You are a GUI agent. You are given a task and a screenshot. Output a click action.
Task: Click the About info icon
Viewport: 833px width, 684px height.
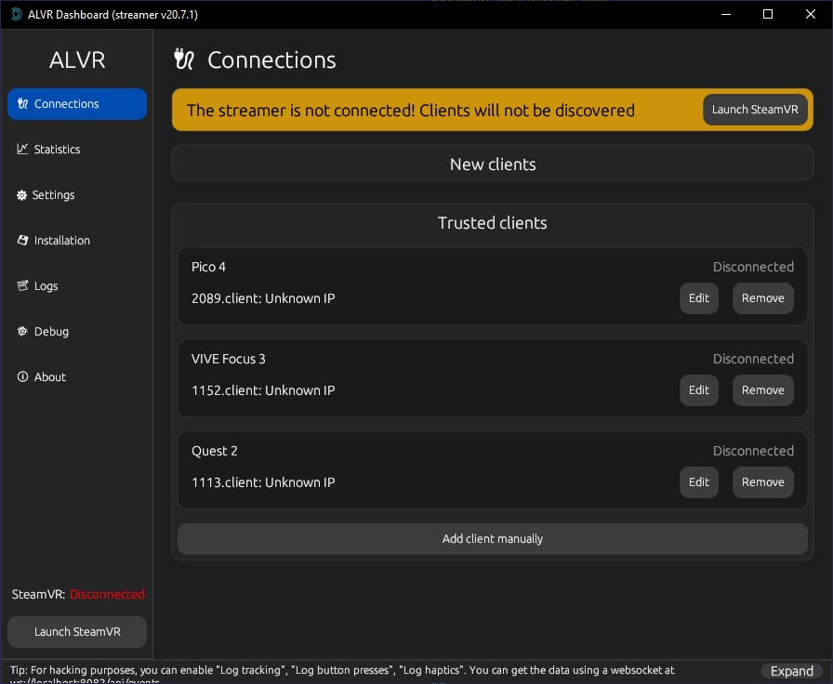point(23,377)
